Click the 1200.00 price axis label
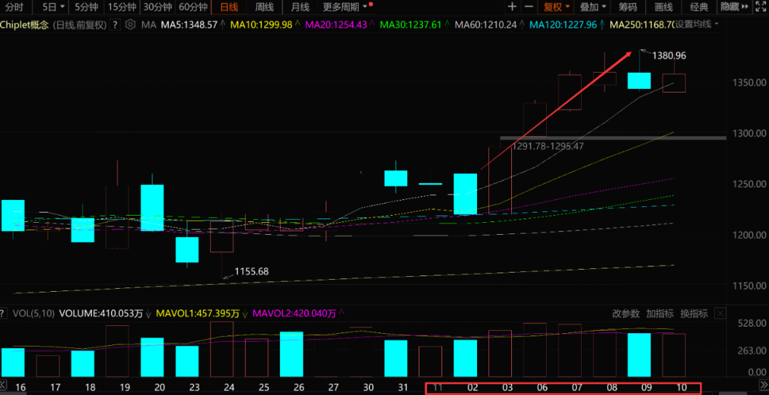The width and height of the screenshot is (769, 395). click(x=750, y=236)
